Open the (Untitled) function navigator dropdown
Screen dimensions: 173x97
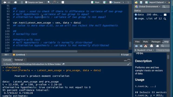pyautogui.click(x=20, y=55)
